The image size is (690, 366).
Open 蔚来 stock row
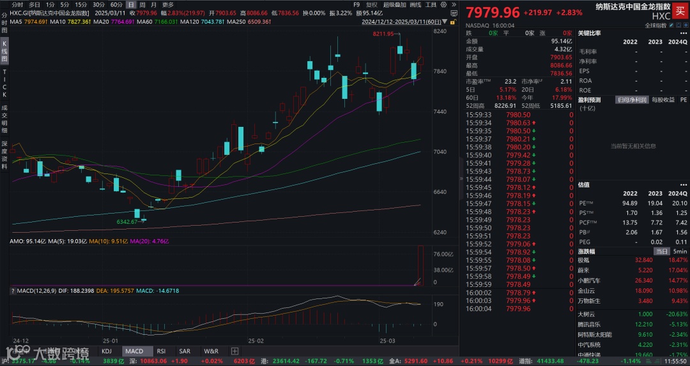(x=632, y=270)
